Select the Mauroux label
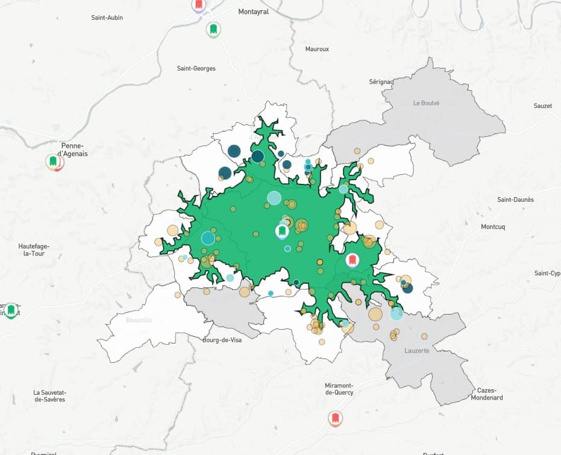Screen dimensions: 561x455 (317, 49)
